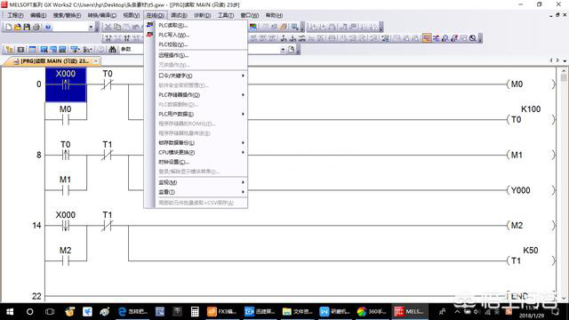Close the [PRG]读取 MAIN tab
Screen dimensions: 569x320
point(96,61)
